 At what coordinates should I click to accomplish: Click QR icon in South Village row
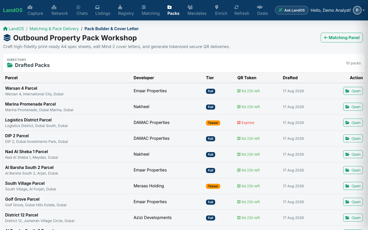(x=239, y=186)
